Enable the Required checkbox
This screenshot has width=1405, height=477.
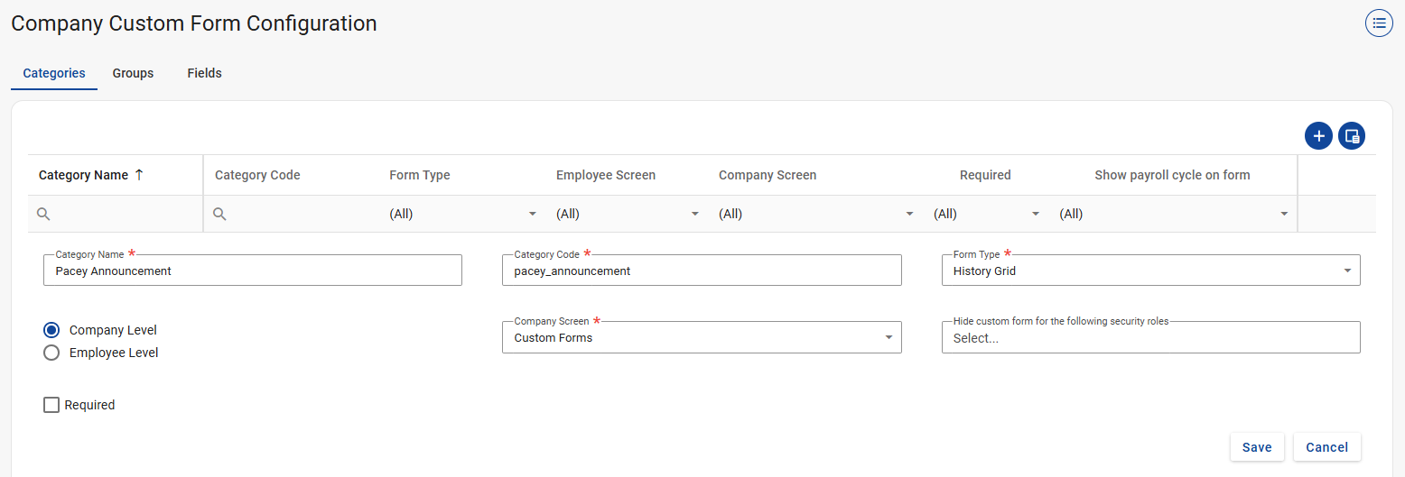tap(51, 405)
